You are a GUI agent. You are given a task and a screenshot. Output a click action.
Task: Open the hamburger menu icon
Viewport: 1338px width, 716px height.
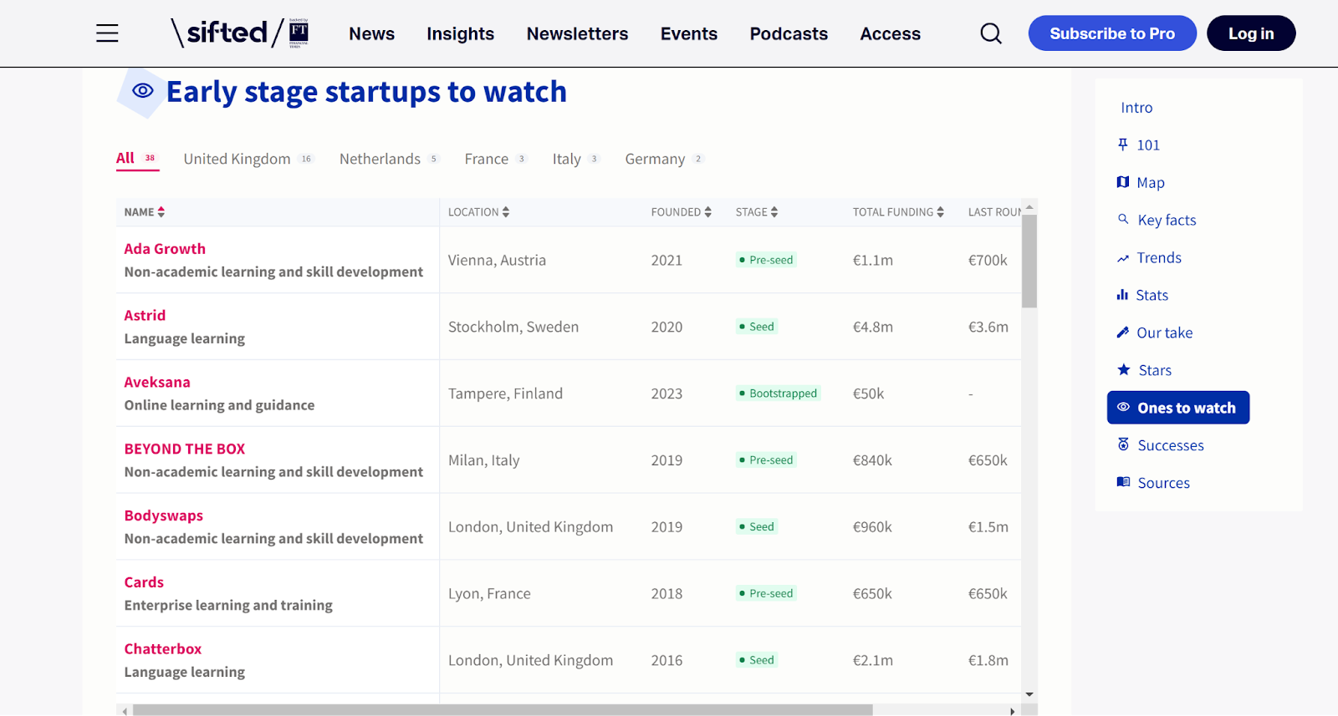coord(107,33)
